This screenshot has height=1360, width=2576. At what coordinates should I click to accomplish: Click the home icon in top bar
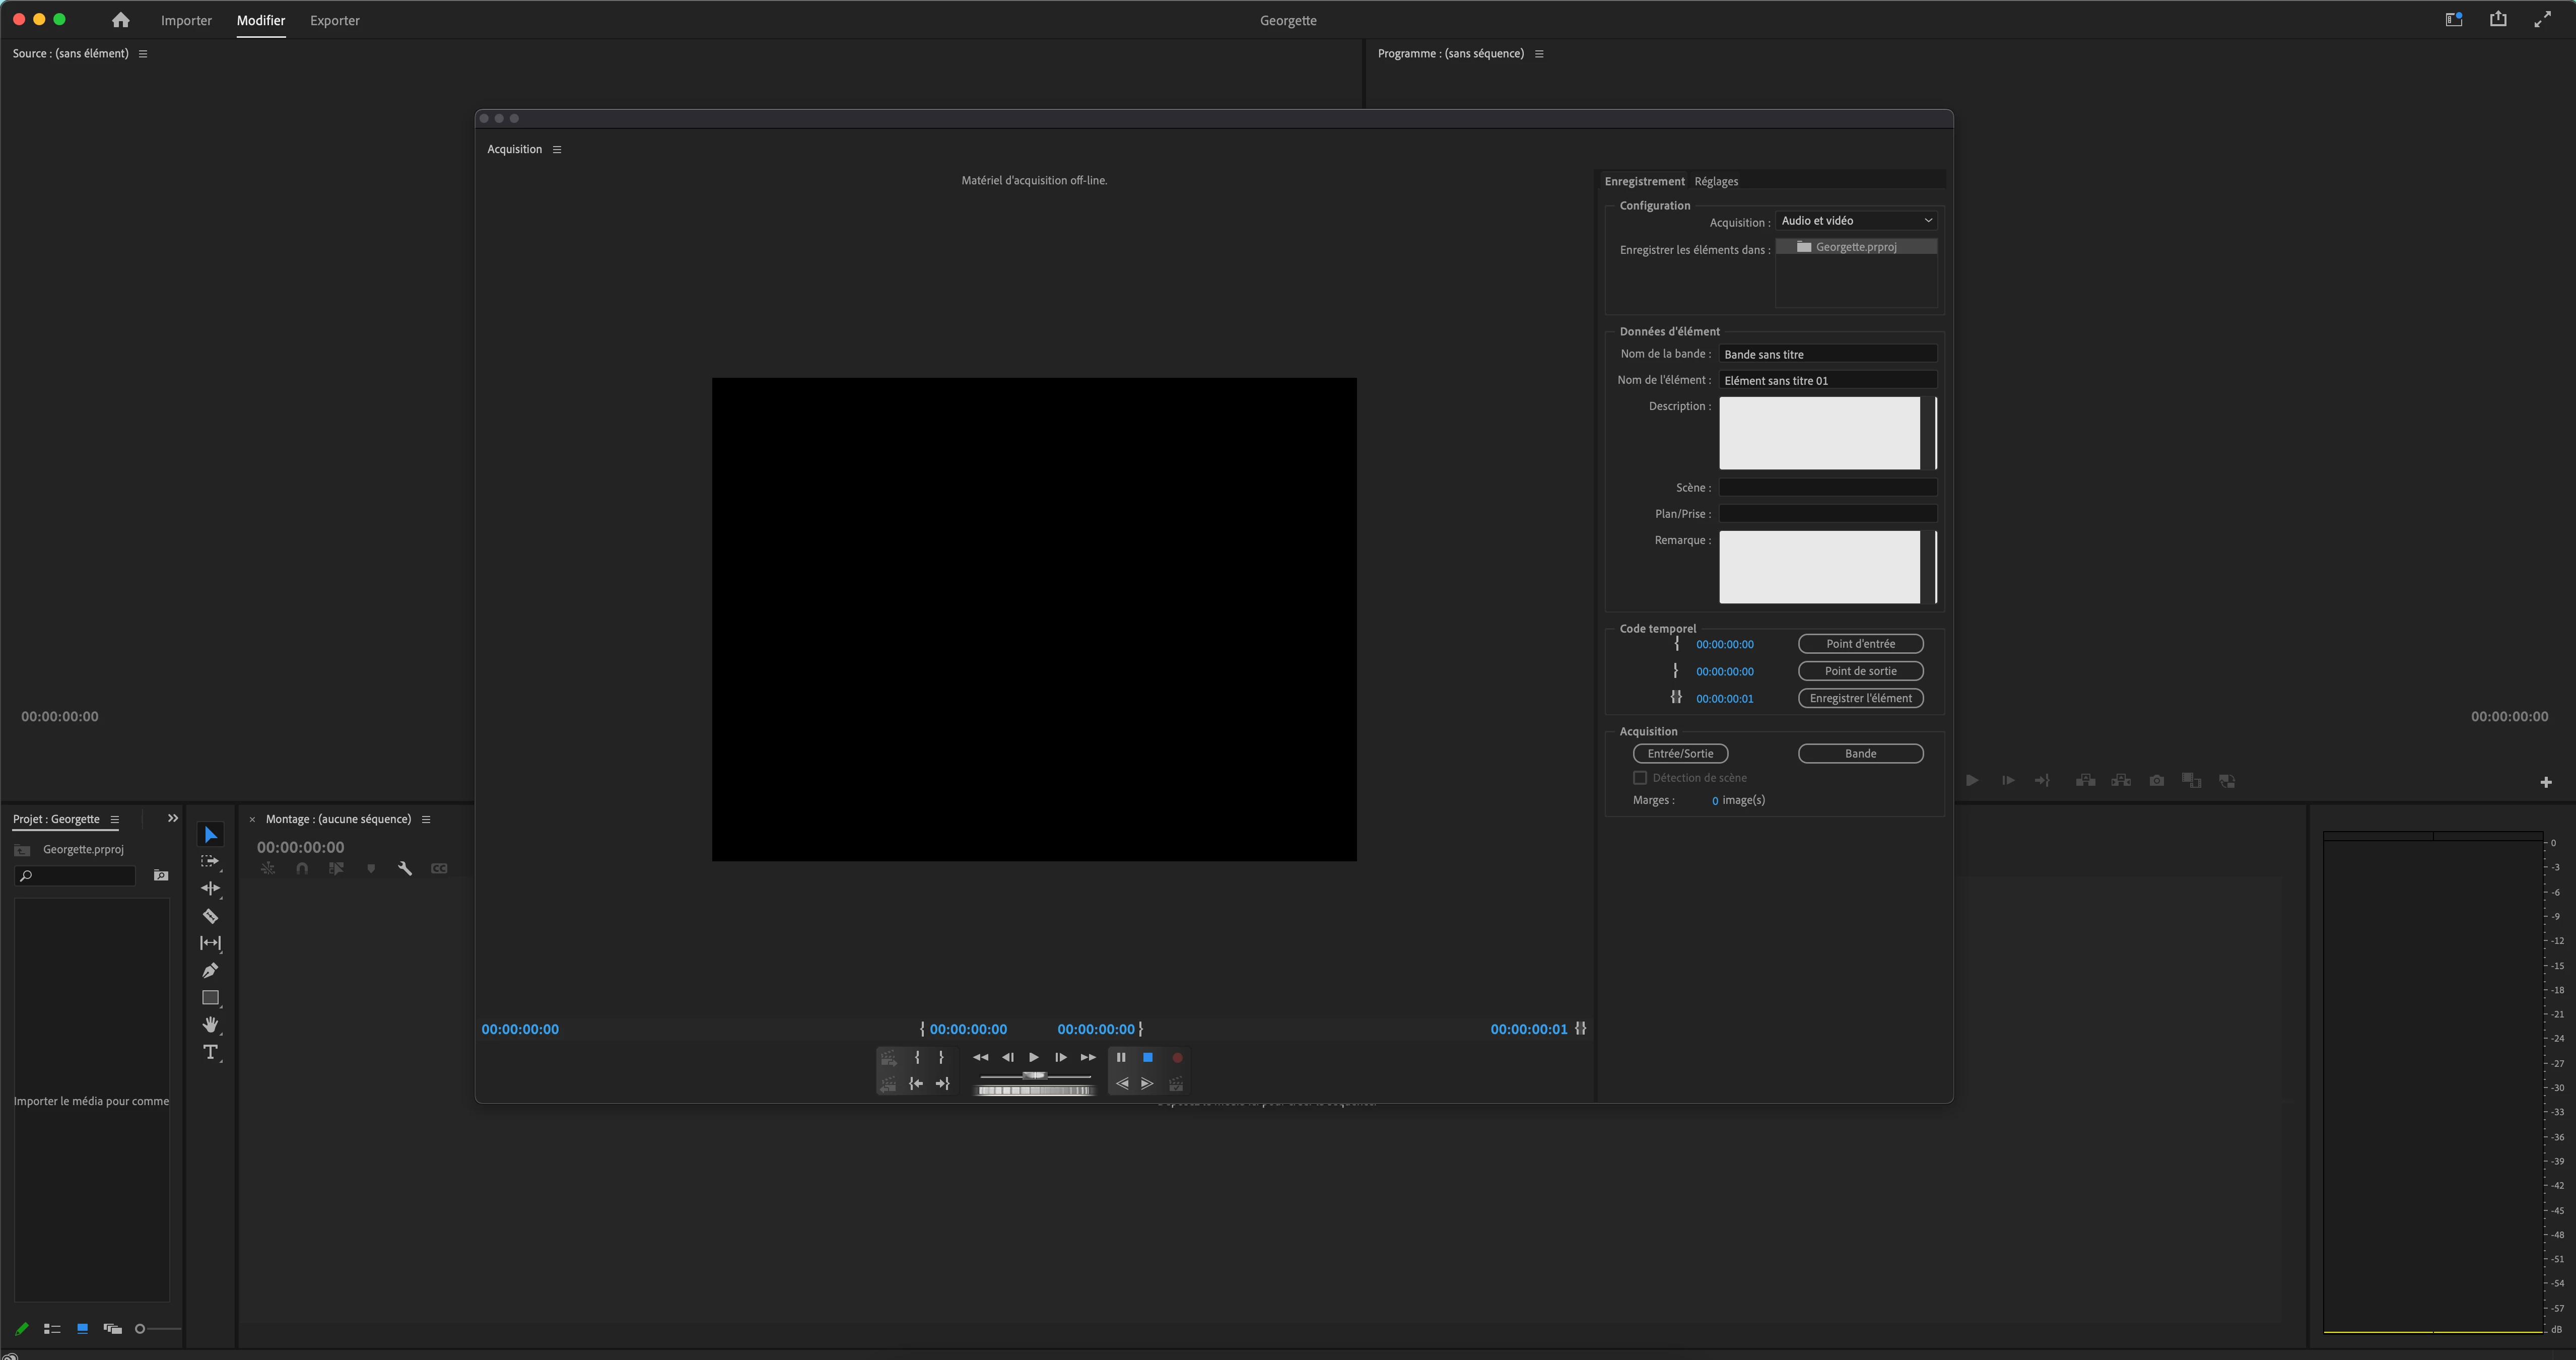point(120,20)
